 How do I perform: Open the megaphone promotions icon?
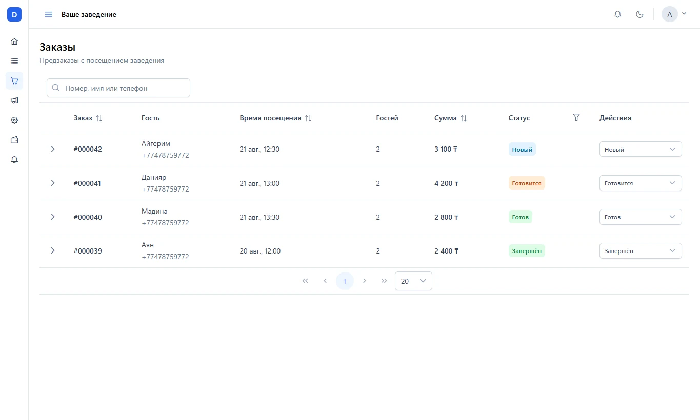click(14, 100)
